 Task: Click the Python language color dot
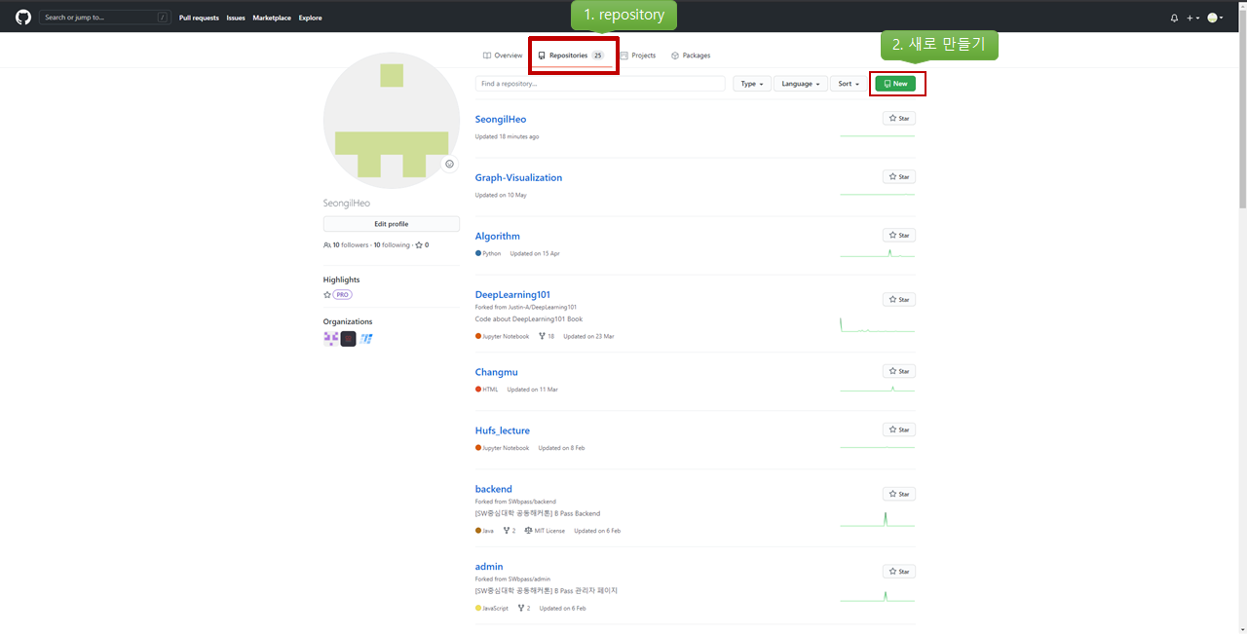coord(478,253)
